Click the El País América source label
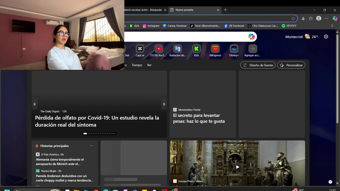The width and height of the screenshot is (340, 191). click(x=50, y=154)
